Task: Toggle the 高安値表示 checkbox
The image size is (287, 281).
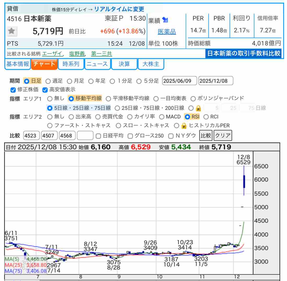Action: pyautogui.click(x=45, y=90)
